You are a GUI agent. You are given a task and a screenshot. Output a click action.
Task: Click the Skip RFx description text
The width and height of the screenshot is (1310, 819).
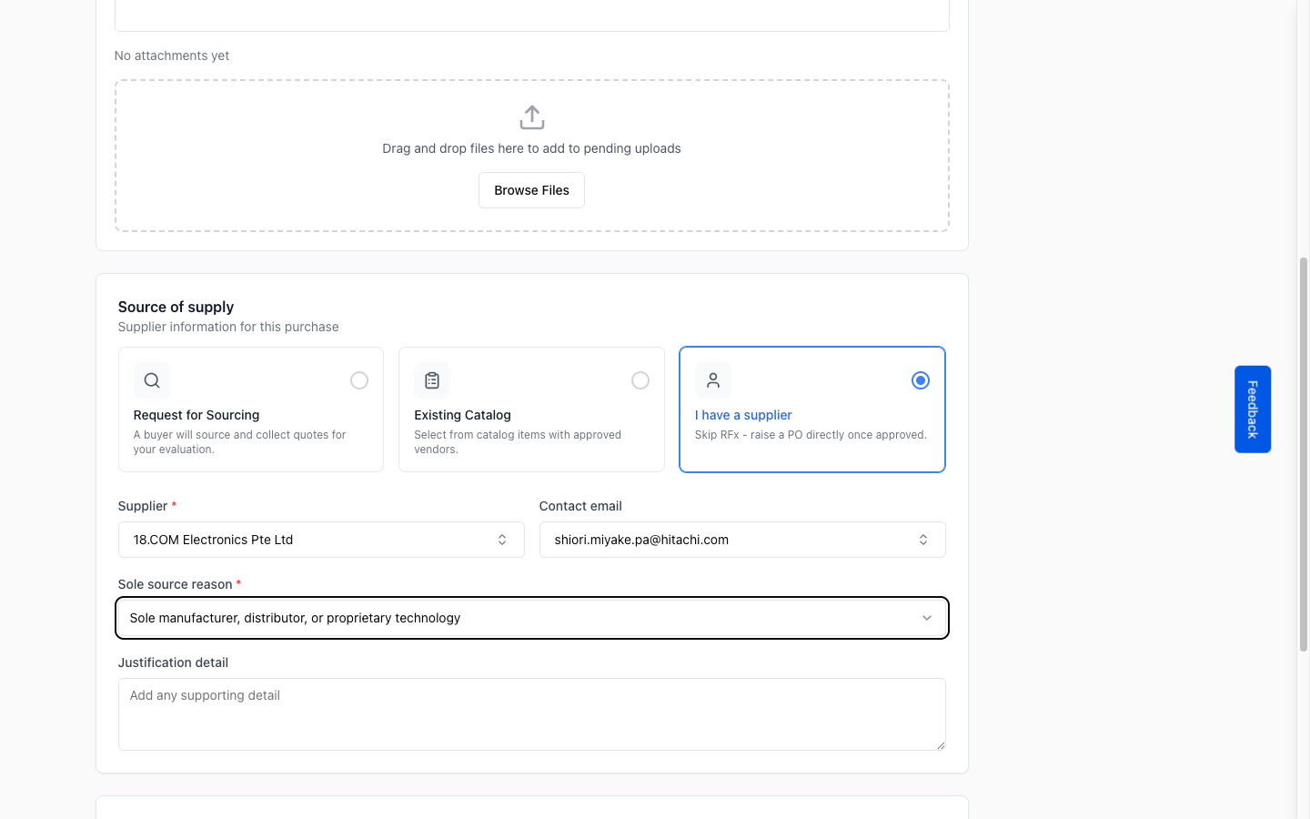click(x=811, y=435)
